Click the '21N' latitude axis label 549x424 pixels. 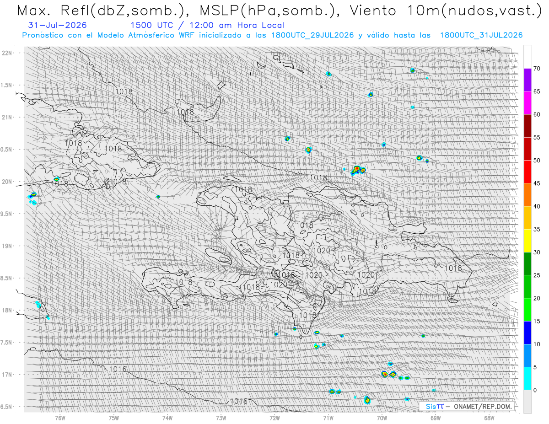7,117
